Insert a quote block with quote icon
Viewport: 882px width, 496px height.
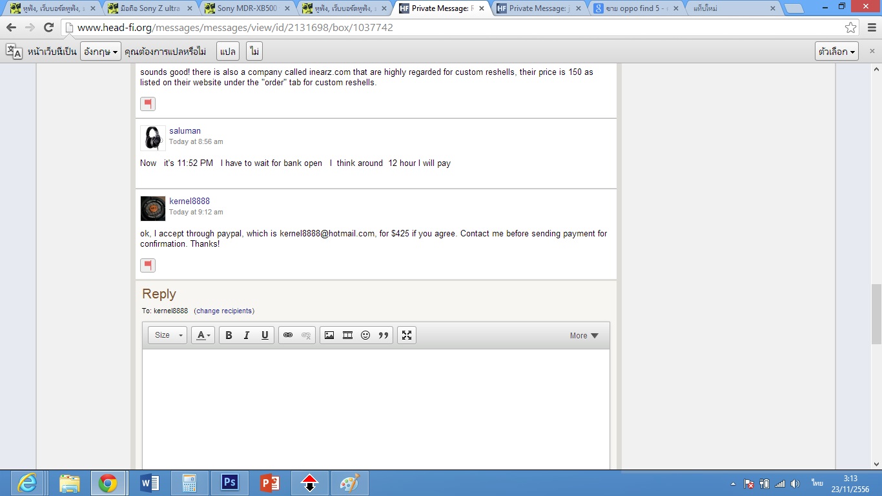pyautogui.click(x=384, y=335)
